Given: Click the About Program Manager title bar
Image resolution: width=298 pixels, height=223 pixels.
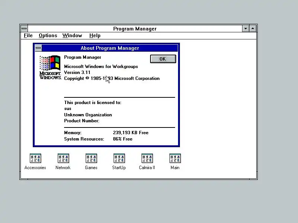Looking at the screenshot, I should [x=110, y=48].
